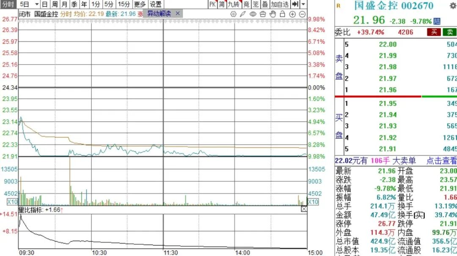
Task: Select the pencil drawing tool icon
Action: tap(243, 14)
